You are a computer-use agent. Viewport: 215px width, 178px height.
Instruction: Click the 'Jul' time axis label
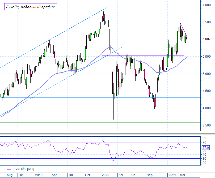point(71,175)
